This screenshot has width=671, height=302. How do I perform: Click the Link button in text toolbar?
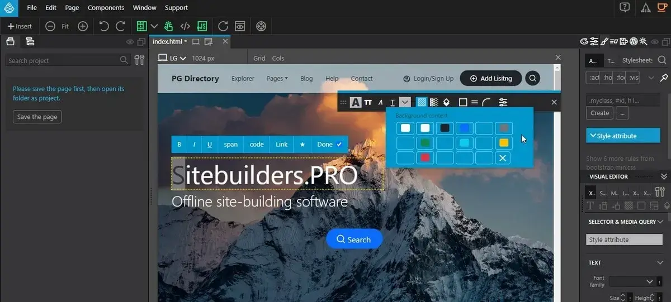pyautogui.click(x=282, y=144)
